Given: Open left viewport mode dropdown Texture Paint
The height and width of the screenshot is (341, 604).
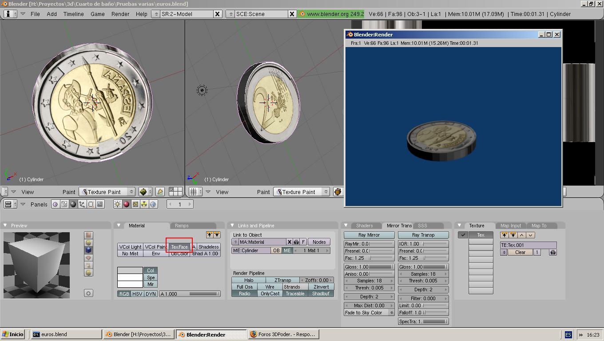Looking at the screenshot, I should click(x=107, y=192).
